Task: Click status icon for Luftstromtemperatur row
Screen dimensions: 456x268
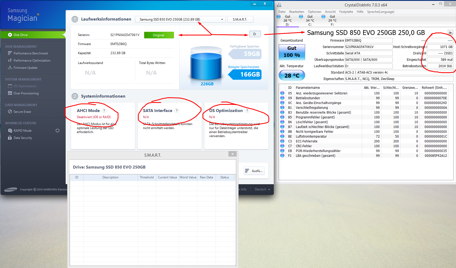Action: coord(282,137)
